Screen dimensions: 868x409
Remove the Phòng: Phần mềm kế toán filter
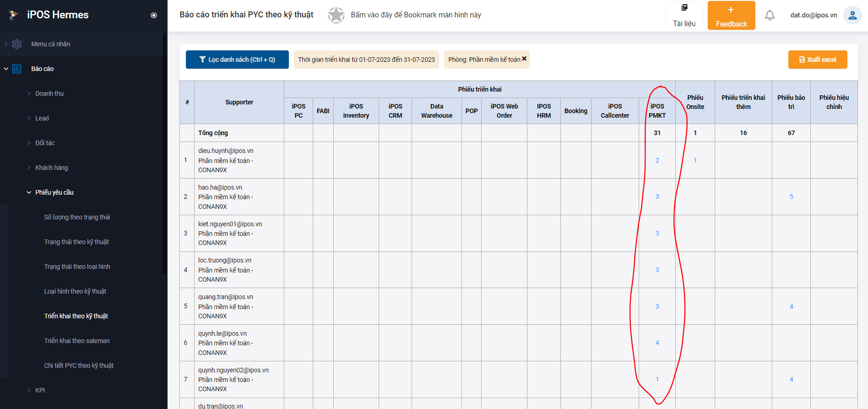[524, 59]
